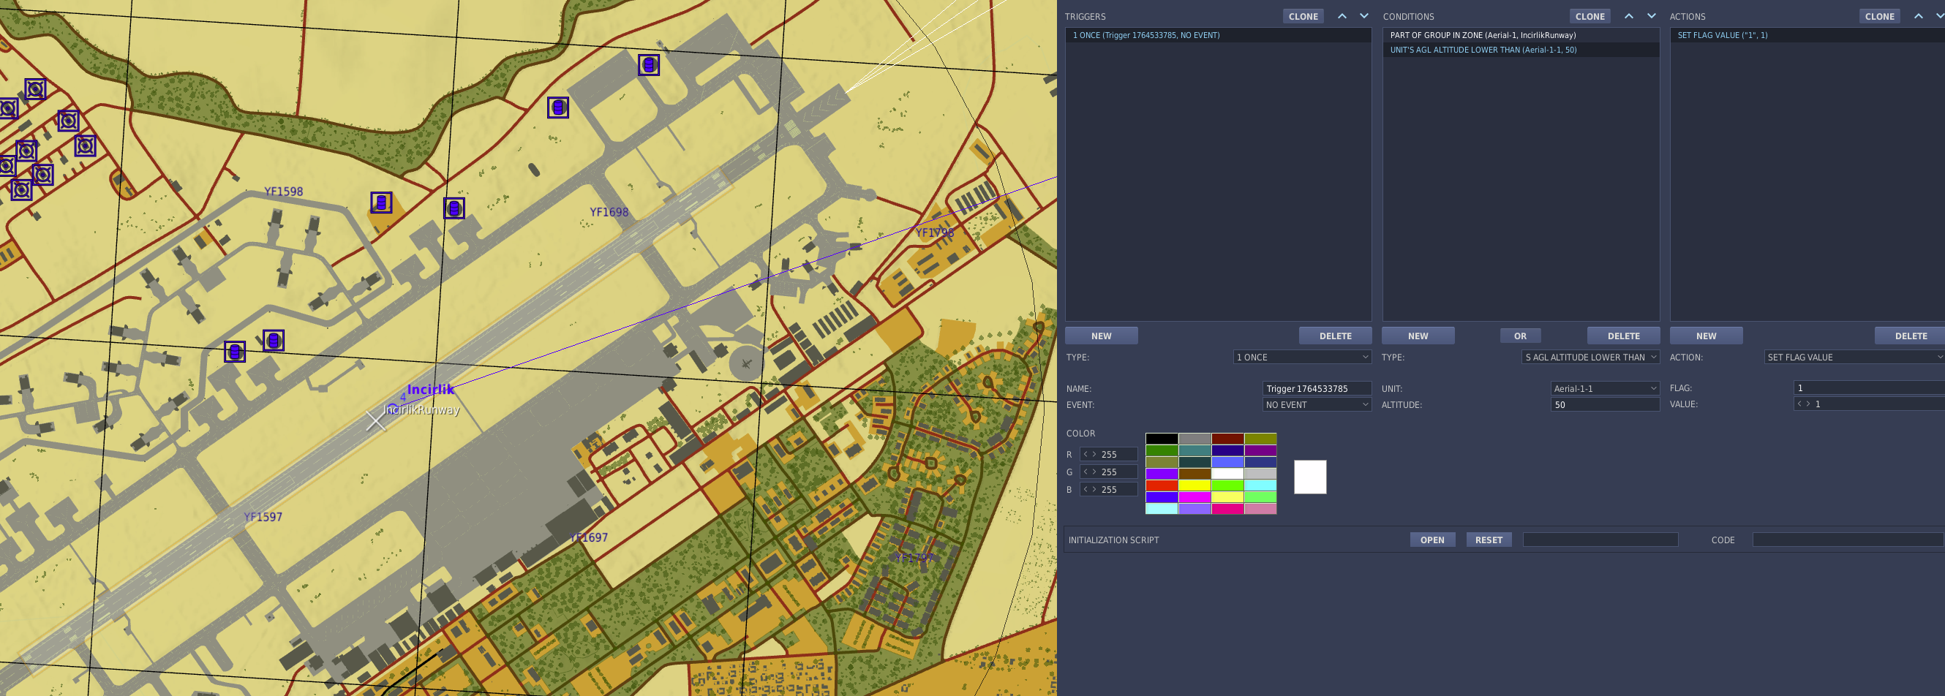Click the IncirlikRunway trigger zone X marker
The image size is (1945, 696).
coord(375,420)
